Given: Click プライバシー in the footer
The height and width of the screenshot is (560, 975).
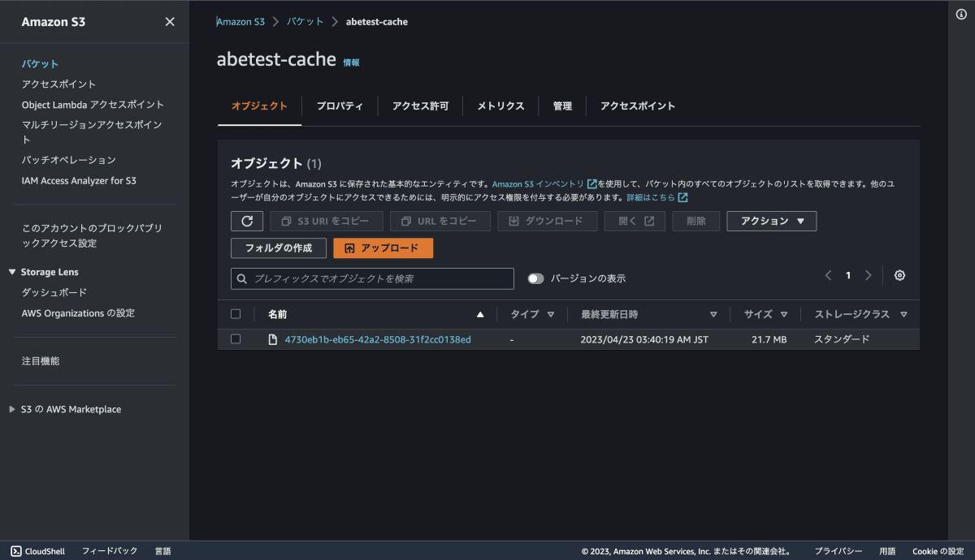Looking at the screenshot, I should pos(838,551).
